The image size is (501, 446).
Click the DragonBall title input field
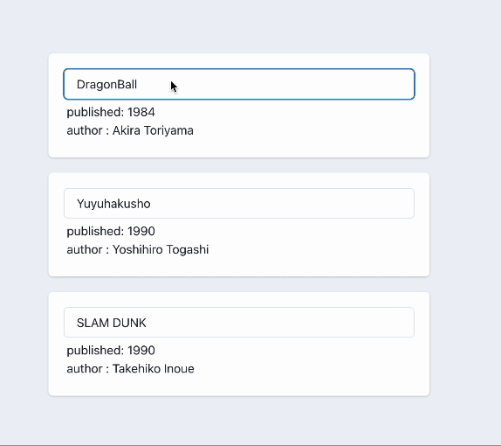tap(239, 84)
